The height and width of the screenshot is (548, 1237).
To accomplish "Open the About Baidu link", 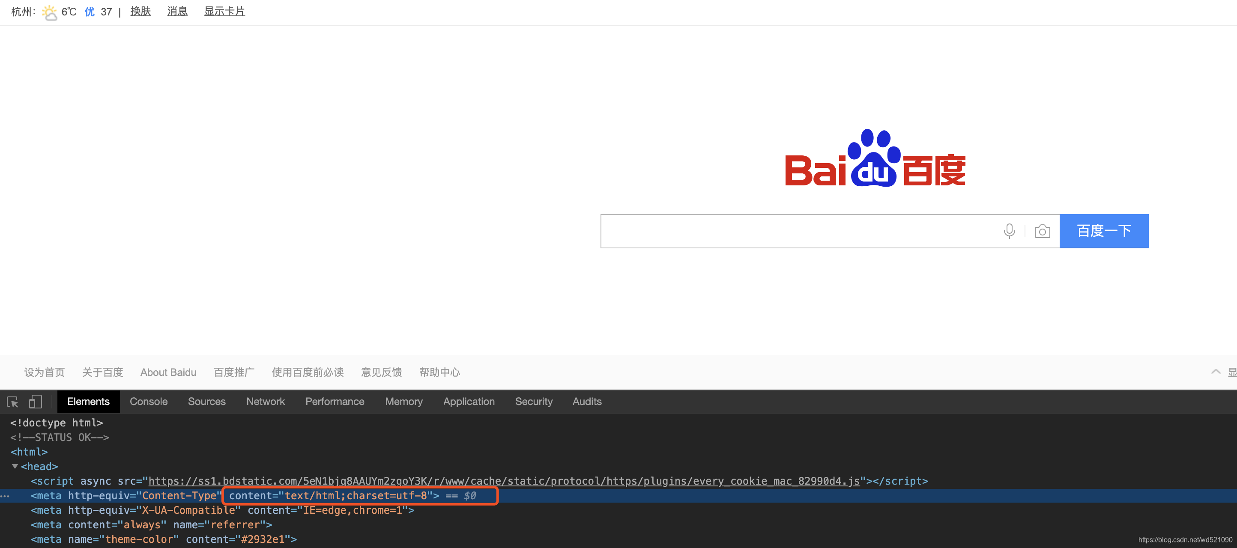I will pyautogui.click(x=168, y=372).
